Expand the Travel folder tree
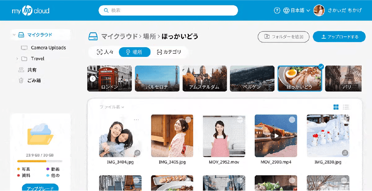 17,59
